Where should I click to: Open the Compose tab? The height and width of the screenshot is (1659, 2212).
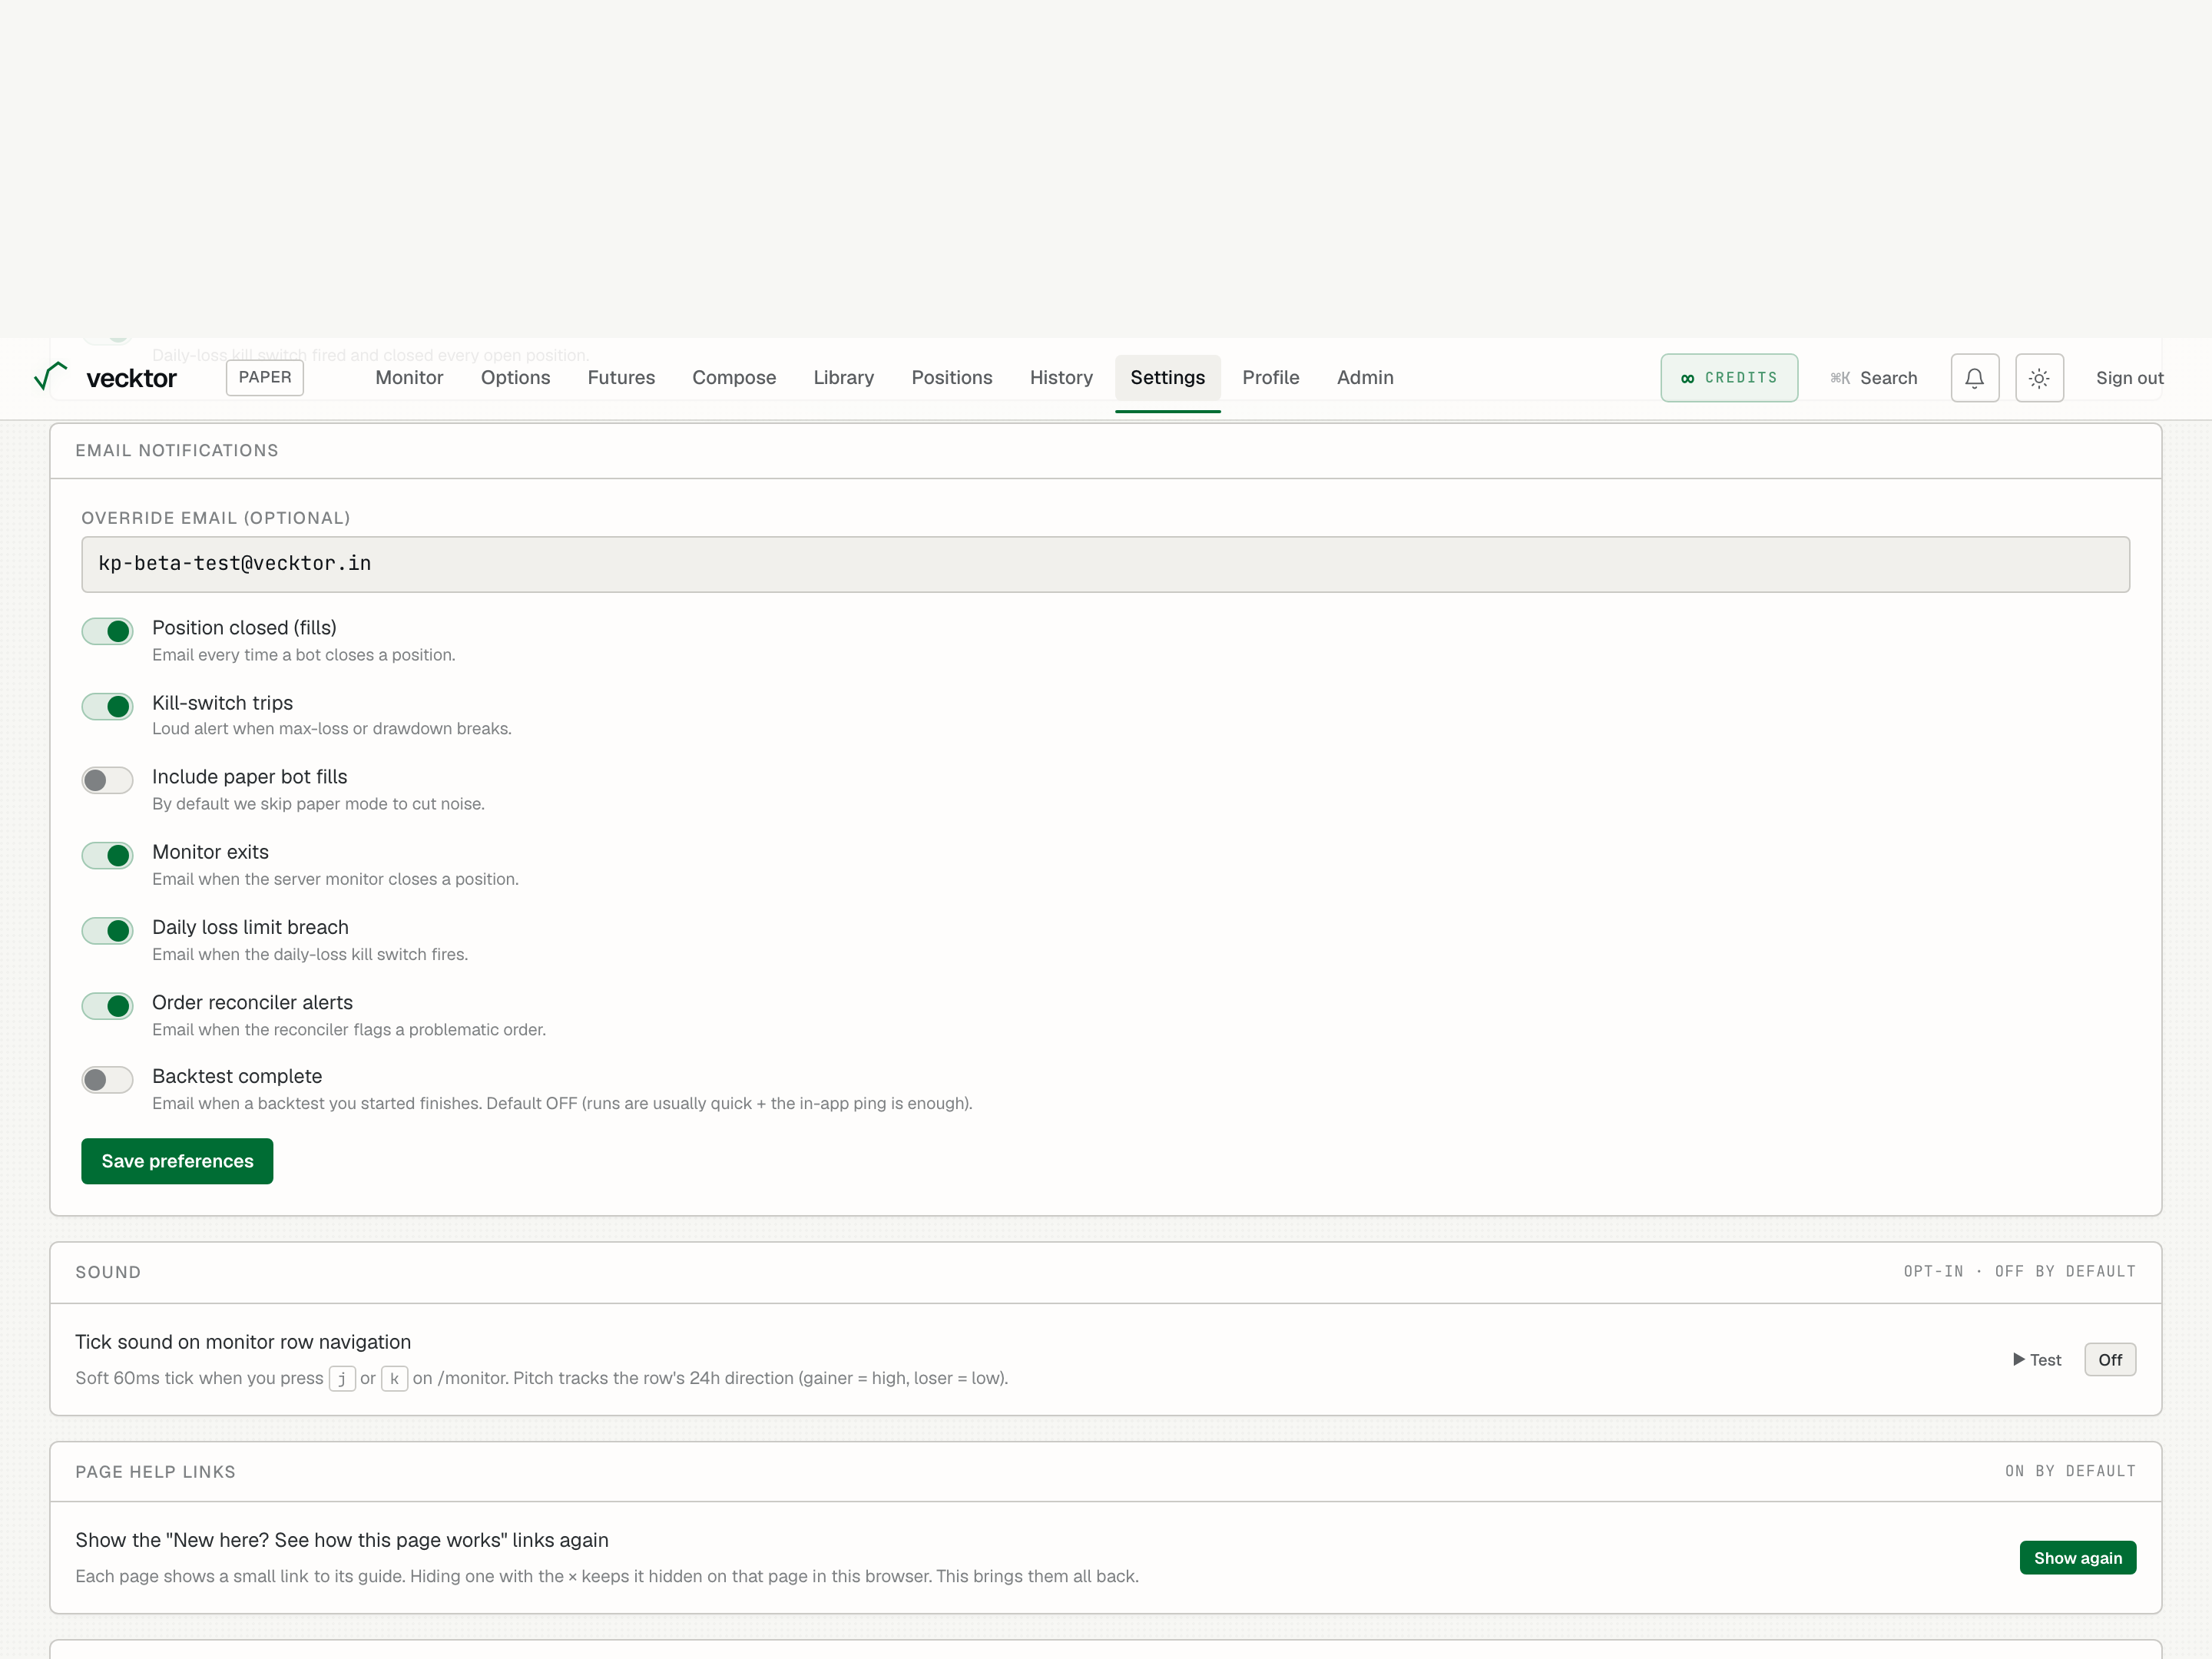[734, 378]
